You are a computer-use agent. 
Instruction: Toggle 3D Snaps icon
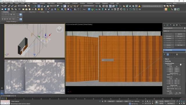pos(69,6)
